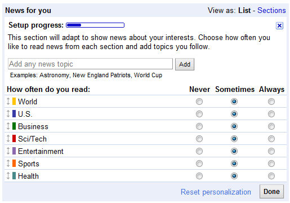Set Health to Never
This screenshot has width=290, height=203.
199,176
